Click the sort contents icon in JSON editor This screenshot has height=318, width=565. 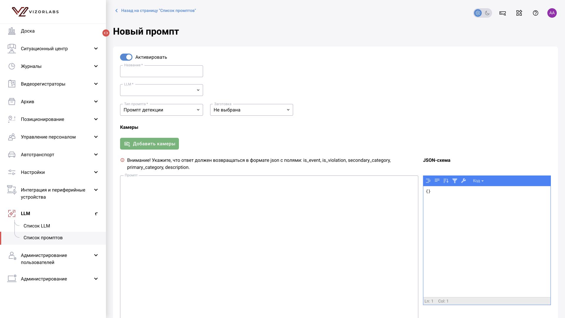coord(446,181)
